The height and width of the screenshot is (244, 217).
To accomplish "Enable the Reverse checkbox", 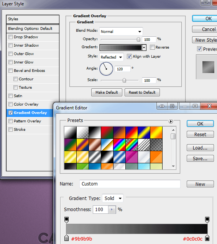I will 152,47.
